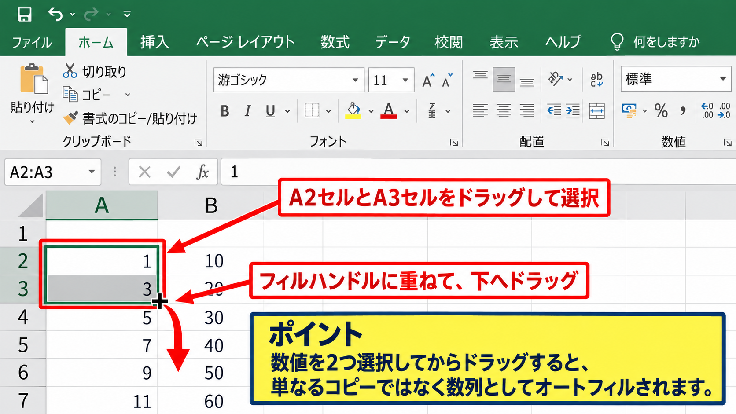Open the 数式 ribbon tab

[x=335, y=42]
